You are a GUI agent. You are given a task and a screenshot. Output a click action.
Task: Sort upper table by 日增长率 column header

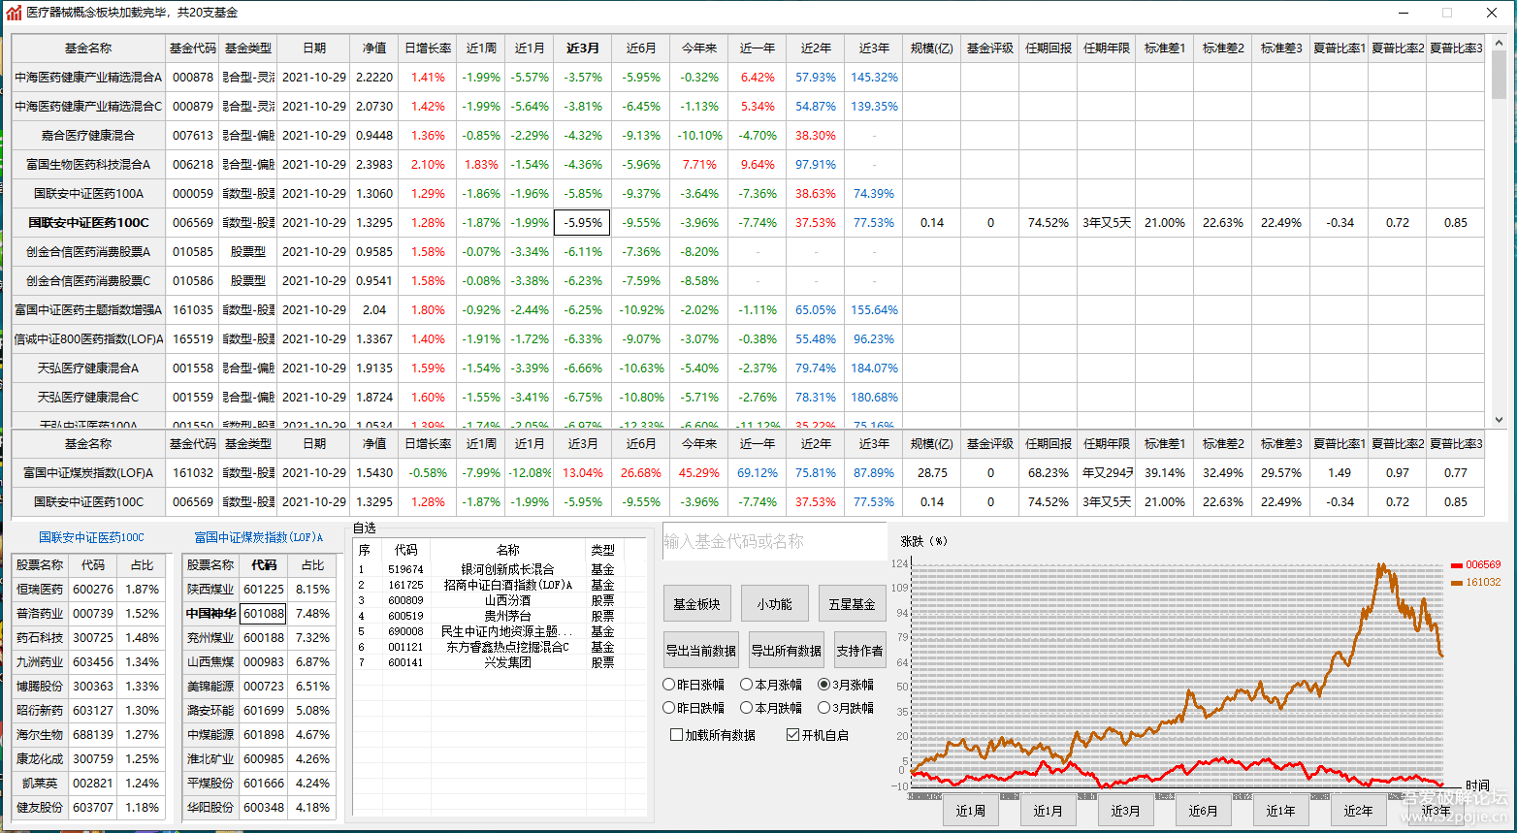click(428, 48)
